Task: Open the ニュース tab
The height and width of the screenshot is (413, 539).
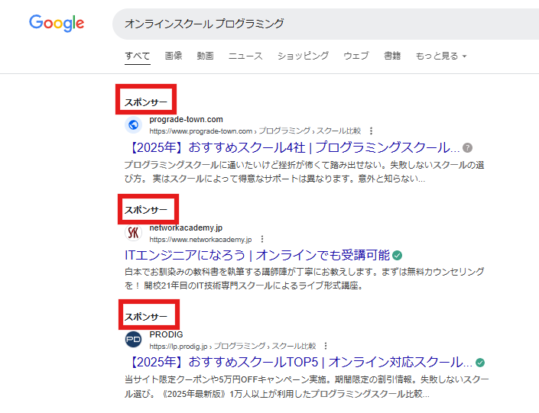Action: (x=245, y=56)
